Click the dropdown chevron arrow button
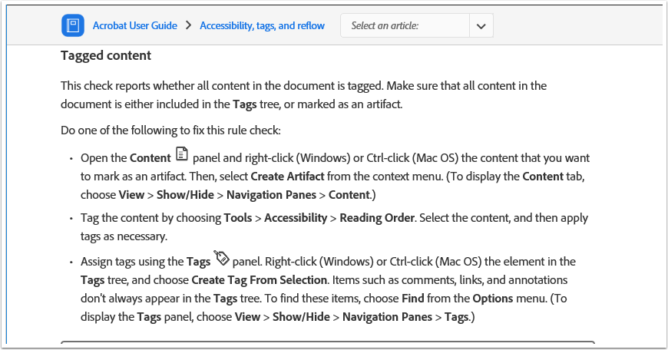 481,26
